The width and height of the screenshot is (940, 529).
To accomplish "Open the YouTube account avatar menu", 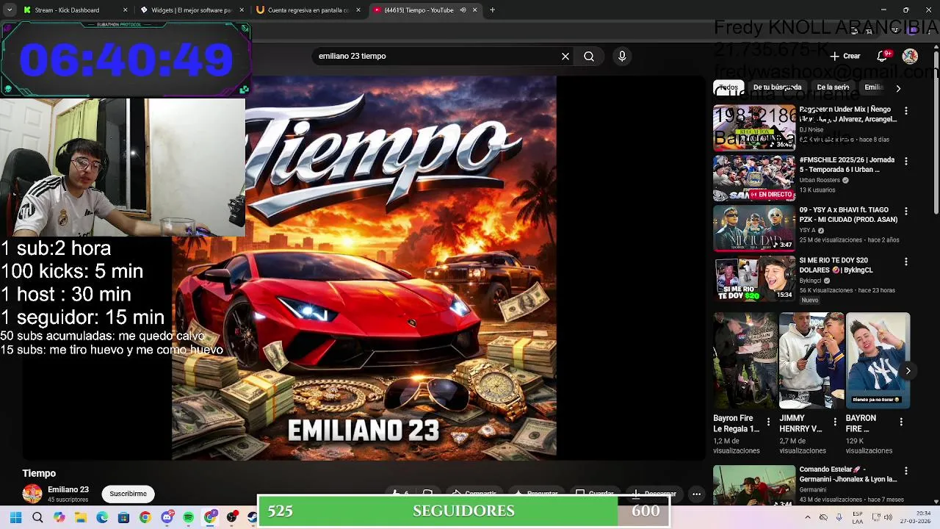I will click(910, 56).
